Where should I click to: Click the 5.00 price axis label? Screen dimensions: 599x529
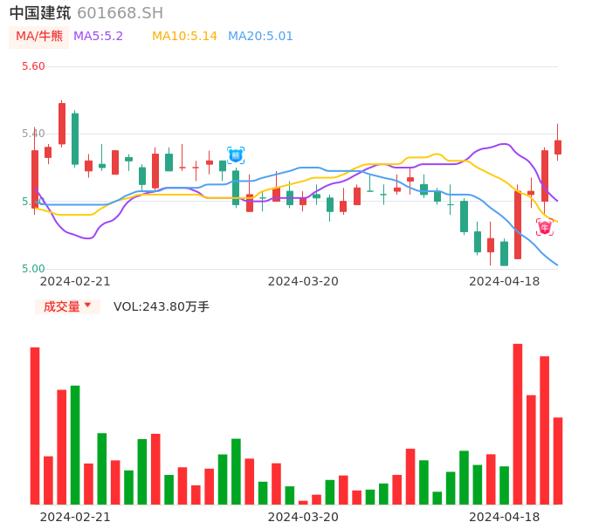(33, 269)
